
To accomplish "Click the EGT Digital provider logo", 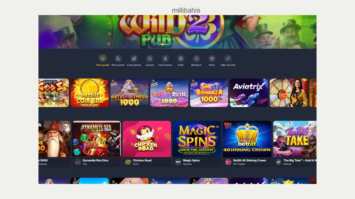I will (x=228, y=162).
